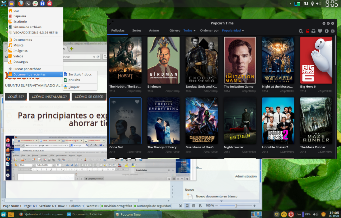Click the red VPN unlock icon
This screenshot has height=218, width=341.
pyautogui.click(x=307, y=31)
